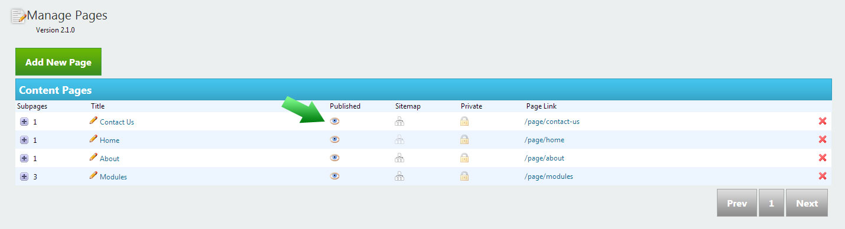Click the pencil edit icon beside Home

click(x=93, y=139)
